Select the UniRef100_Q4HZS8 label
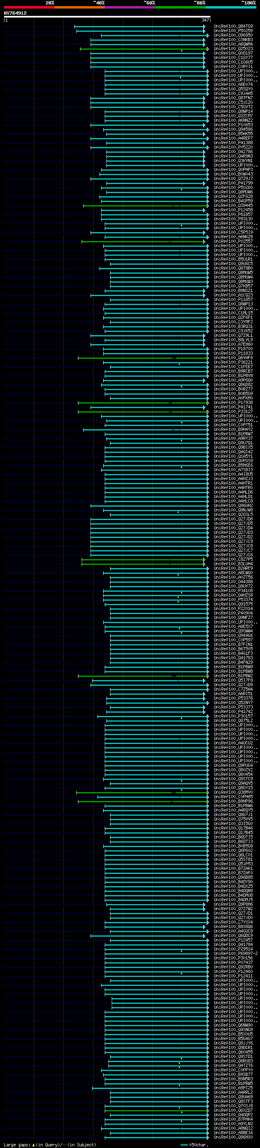This screenshot has width=260, height=1148. [x=233, y=595]
